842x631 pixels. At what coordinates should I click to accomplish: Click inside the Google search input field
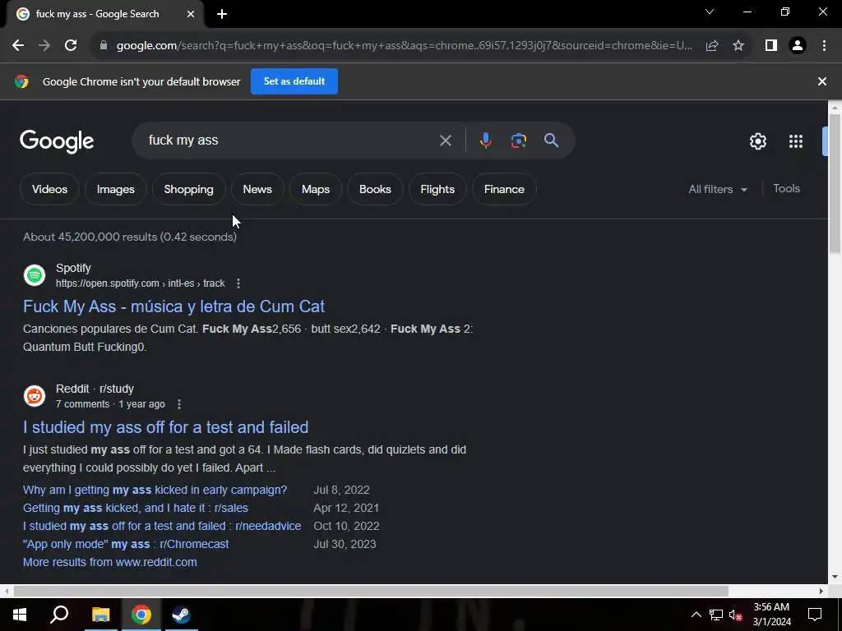click(x=290, y=140)
